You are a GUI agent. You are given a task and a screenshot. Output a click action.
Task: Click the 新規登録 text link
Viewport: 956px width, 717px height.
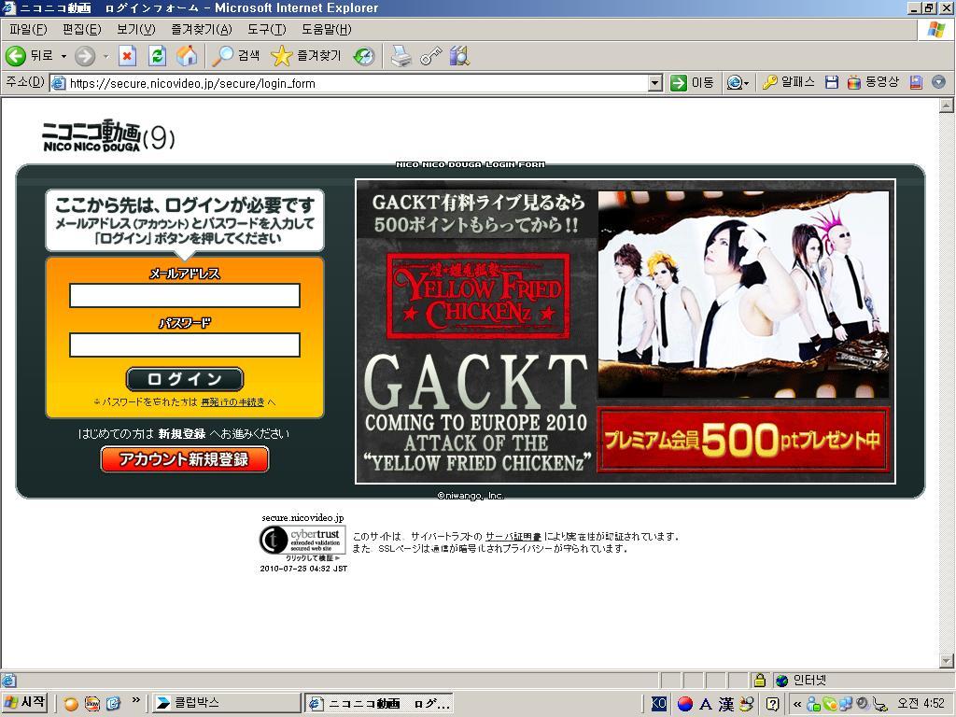tap(182, 433)
